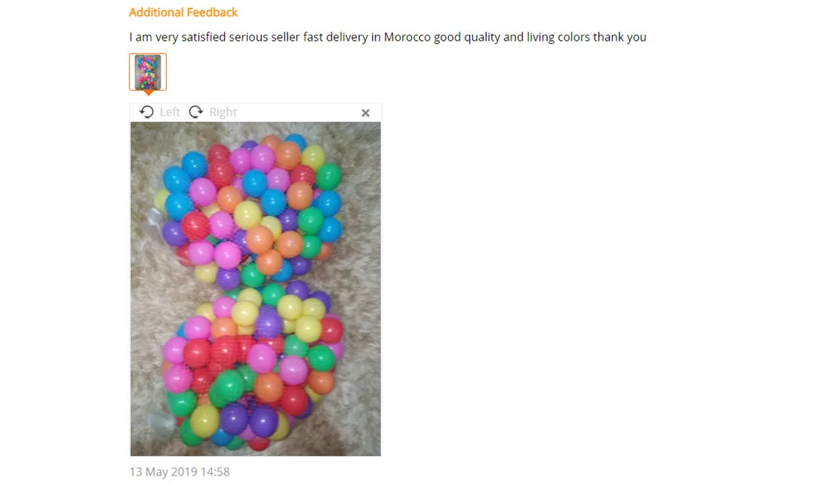Click the orange pointer triangle under thumbnail
The width and height of the screenshot is (824, 483).
(x=149, y=93)
